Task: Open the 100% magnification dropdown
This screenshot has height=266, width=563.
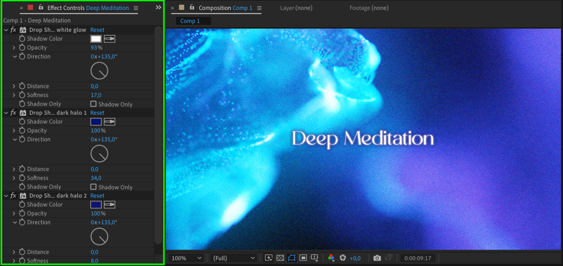Action: (x=187, y=258)
